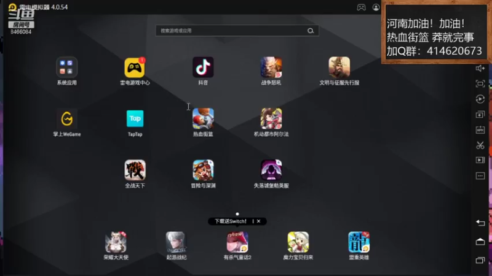Launch the TapTap app
Viewport: 492px width, 276px height.
pyautogui.click(x=135, y=118)
